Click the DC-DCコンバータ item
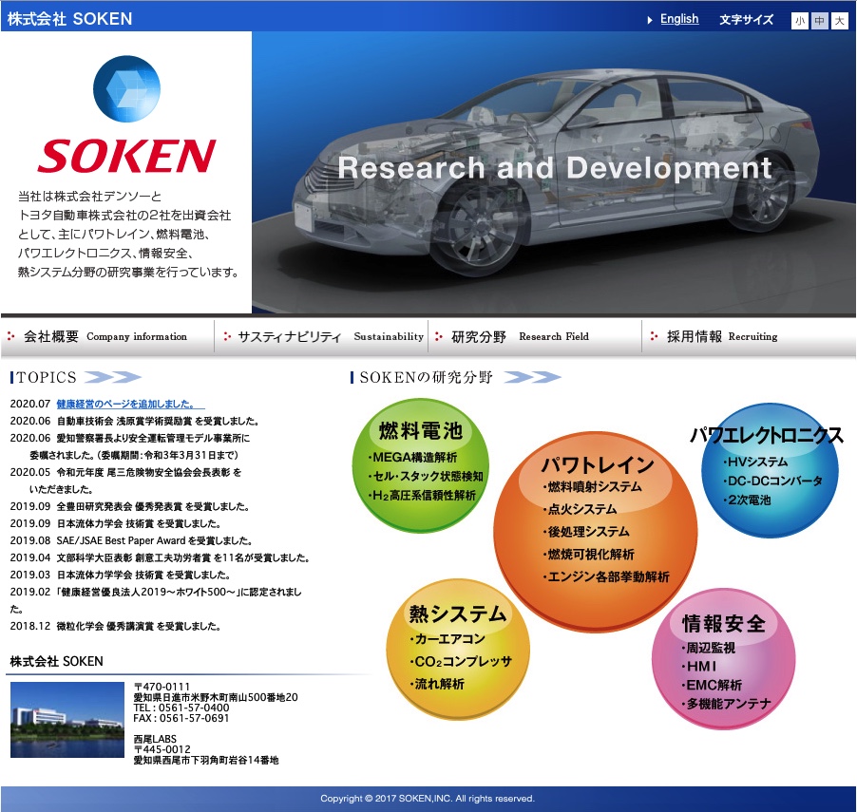857x812 pixels. pyautogui.click(x=772, y=481)
